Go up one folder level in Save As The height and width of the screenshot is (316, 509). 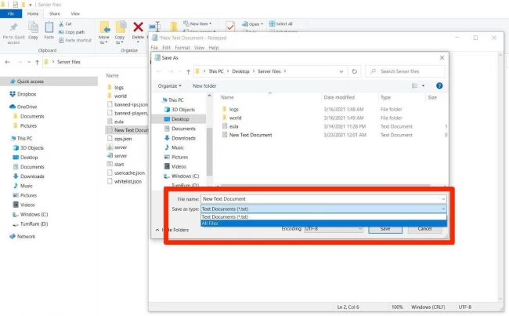click(188, 71)
